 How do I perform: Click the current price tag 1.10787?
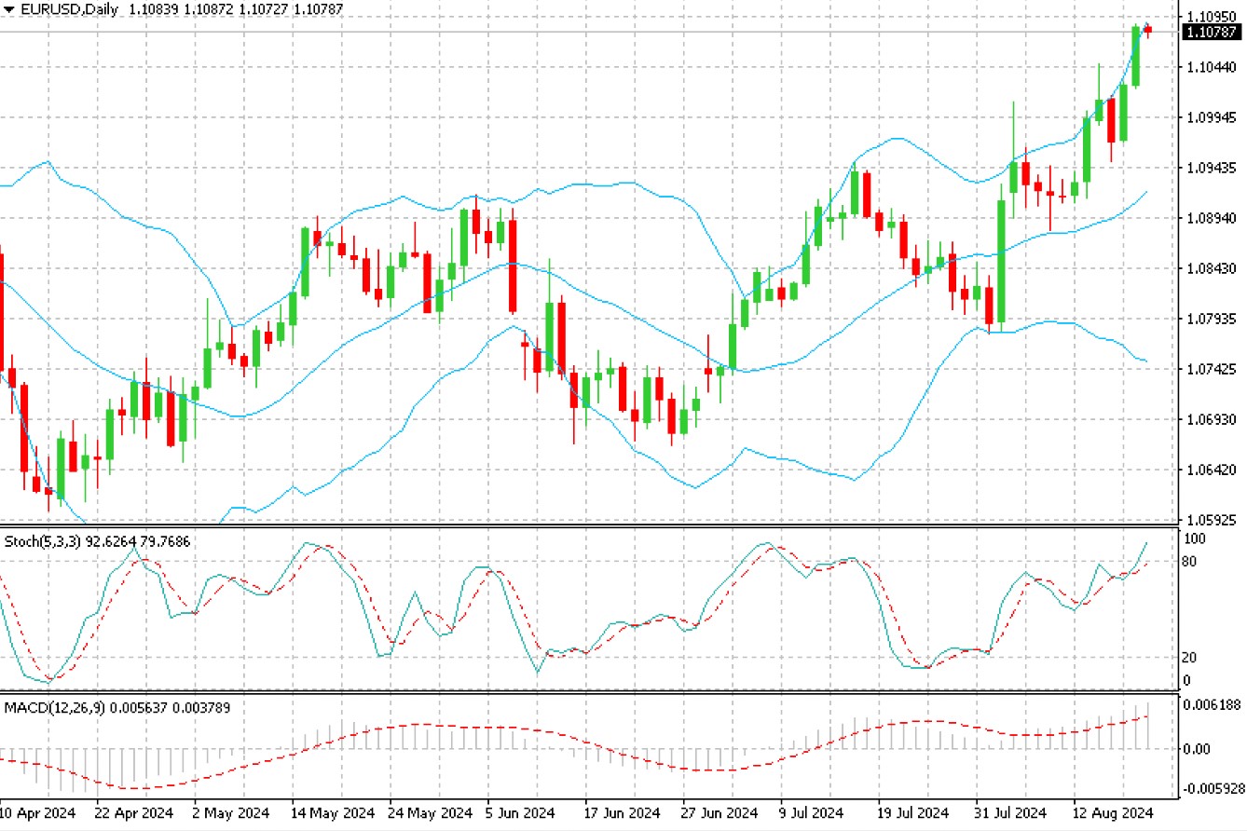click(1210, 33)
